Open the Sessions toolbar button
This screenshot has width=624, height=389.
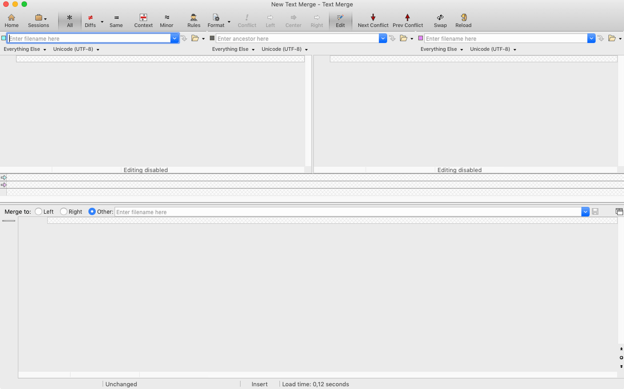coord(38,21)
